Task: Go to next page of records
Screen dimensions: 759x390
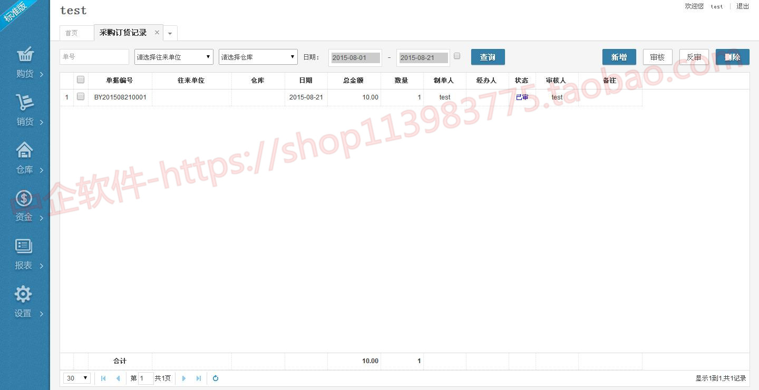Action: point(184,378)
